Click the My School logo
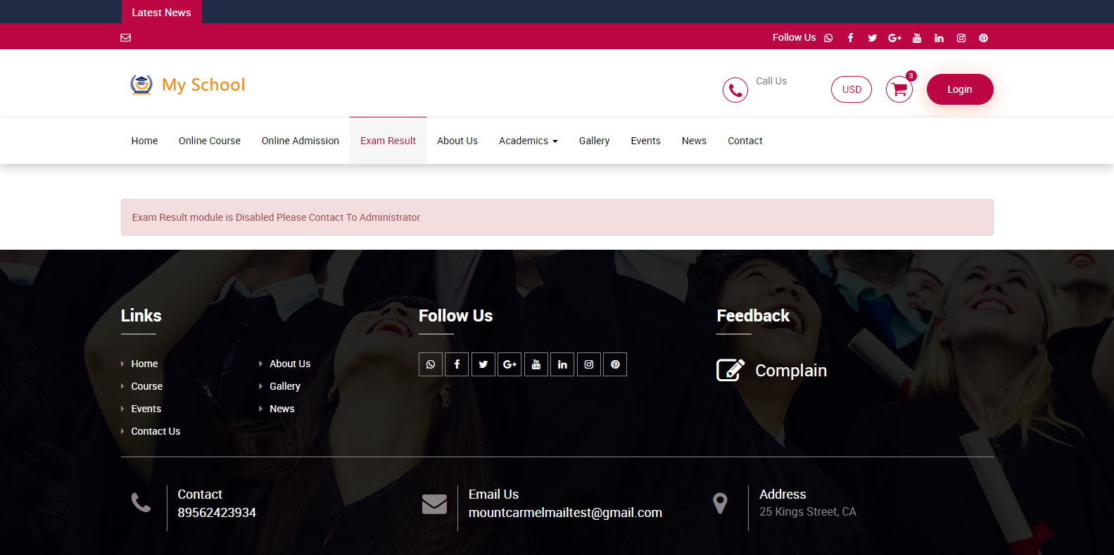Image resolution: width=1114 pixels, height=555 pixels. pos(188,85)
